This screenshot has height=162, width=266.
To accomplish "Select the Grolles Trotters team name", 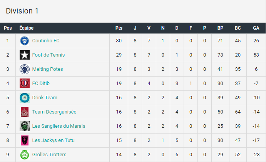I will (49, 155).
